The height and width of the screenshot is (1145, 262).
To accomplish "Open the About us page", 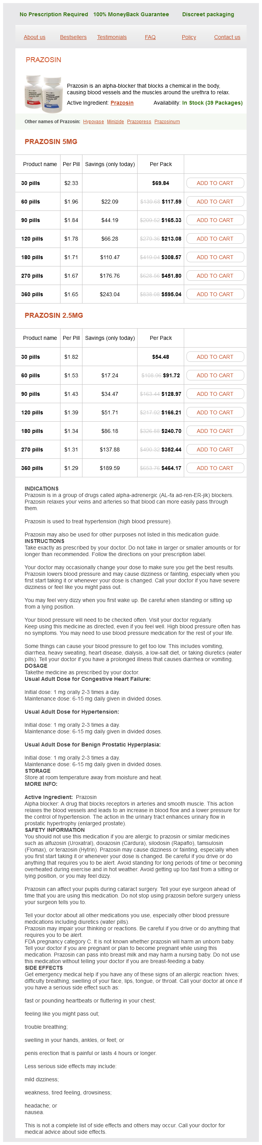I will pos(35,37).
